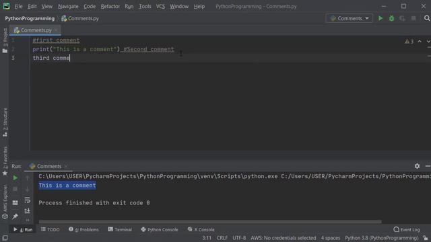The image size is (431, 242).
Task: Open the VCS menu
Action: click(x=160, y=6)
